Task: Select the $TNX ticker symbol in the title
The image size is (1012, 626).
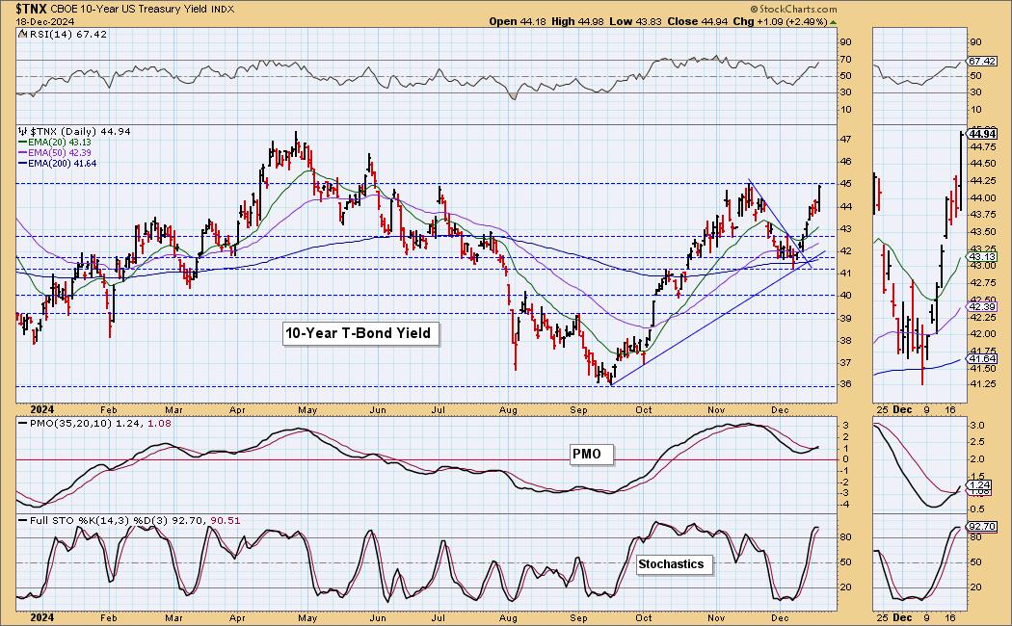Action: point(30,9)
